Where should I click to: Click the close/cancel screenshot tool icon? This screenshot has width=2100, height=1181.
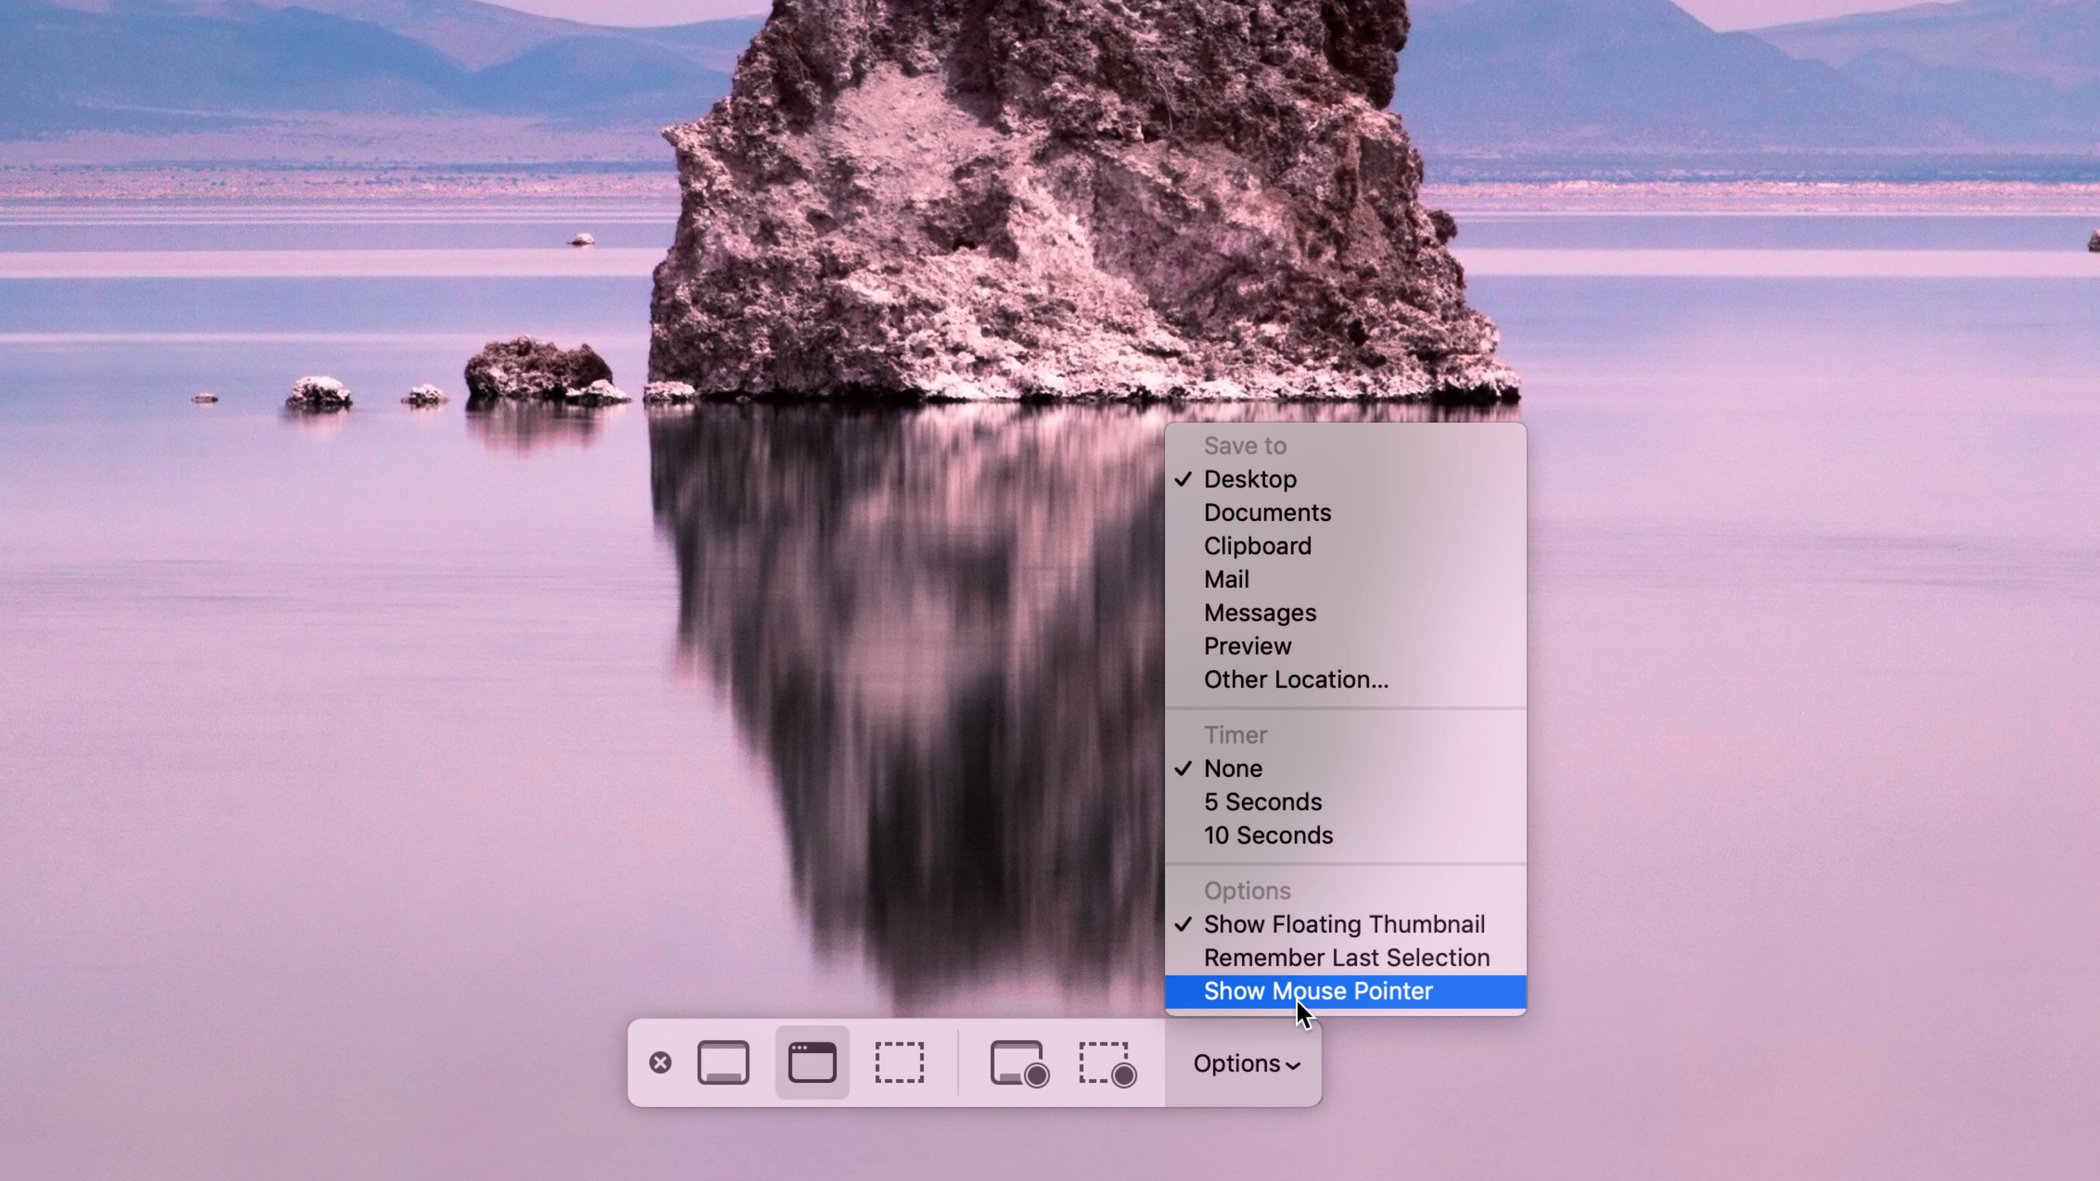(x=659, y=1063)
